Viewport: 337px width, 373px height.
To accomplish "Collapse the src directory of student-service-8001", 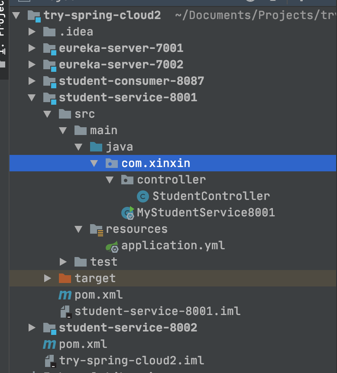I will coord(47,113).
